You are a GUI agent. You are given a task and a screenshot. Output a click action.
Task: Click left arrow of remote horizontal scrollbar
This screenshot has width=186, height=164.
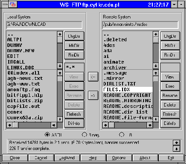tap(106, 125)
